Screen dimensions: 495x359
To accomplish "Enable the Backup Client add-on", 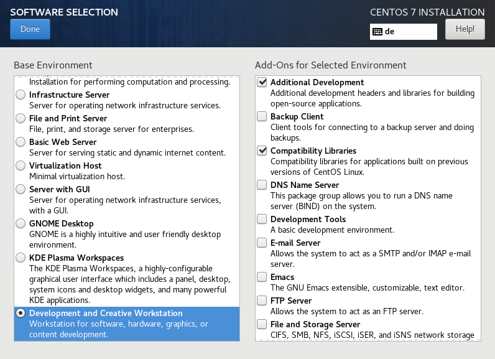I will (x=262, y=117).
